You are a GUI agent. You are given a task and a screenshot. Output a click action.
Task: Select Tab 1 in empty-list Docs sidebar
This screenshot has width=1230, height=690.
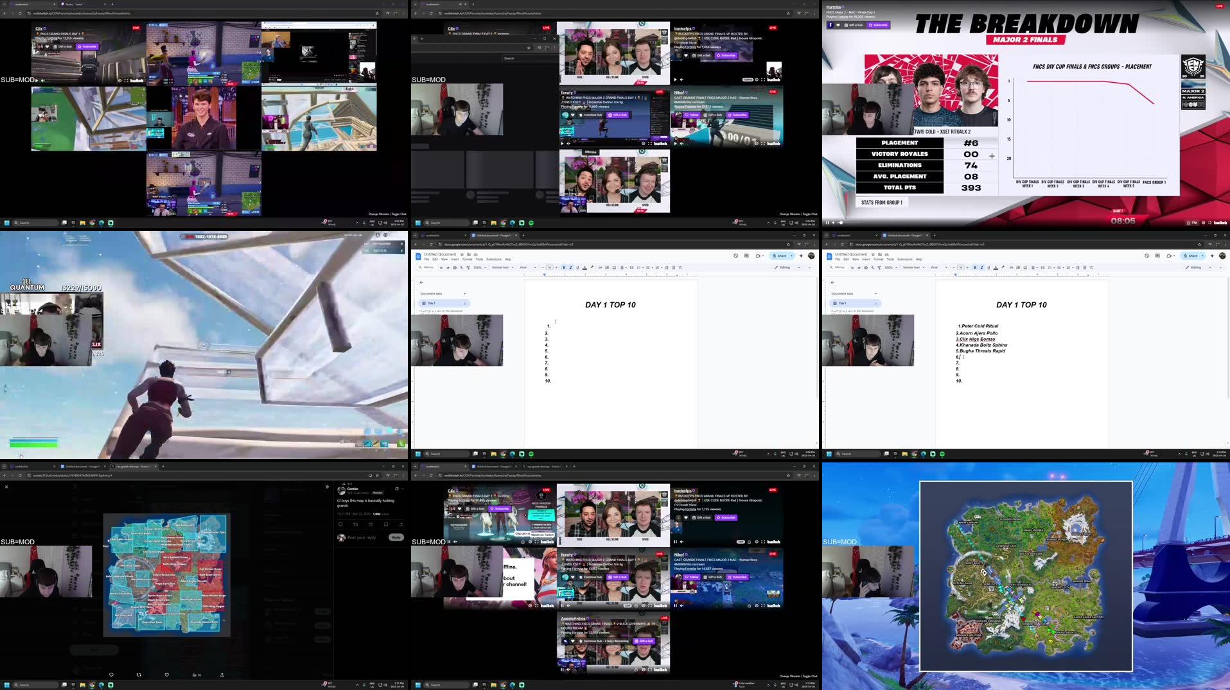[444, 303]
